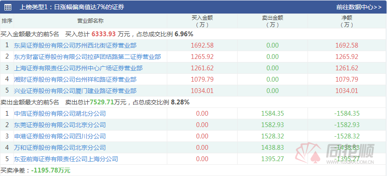Open 上海证券苏州中心广场证券营业部 link

[78, 68]
